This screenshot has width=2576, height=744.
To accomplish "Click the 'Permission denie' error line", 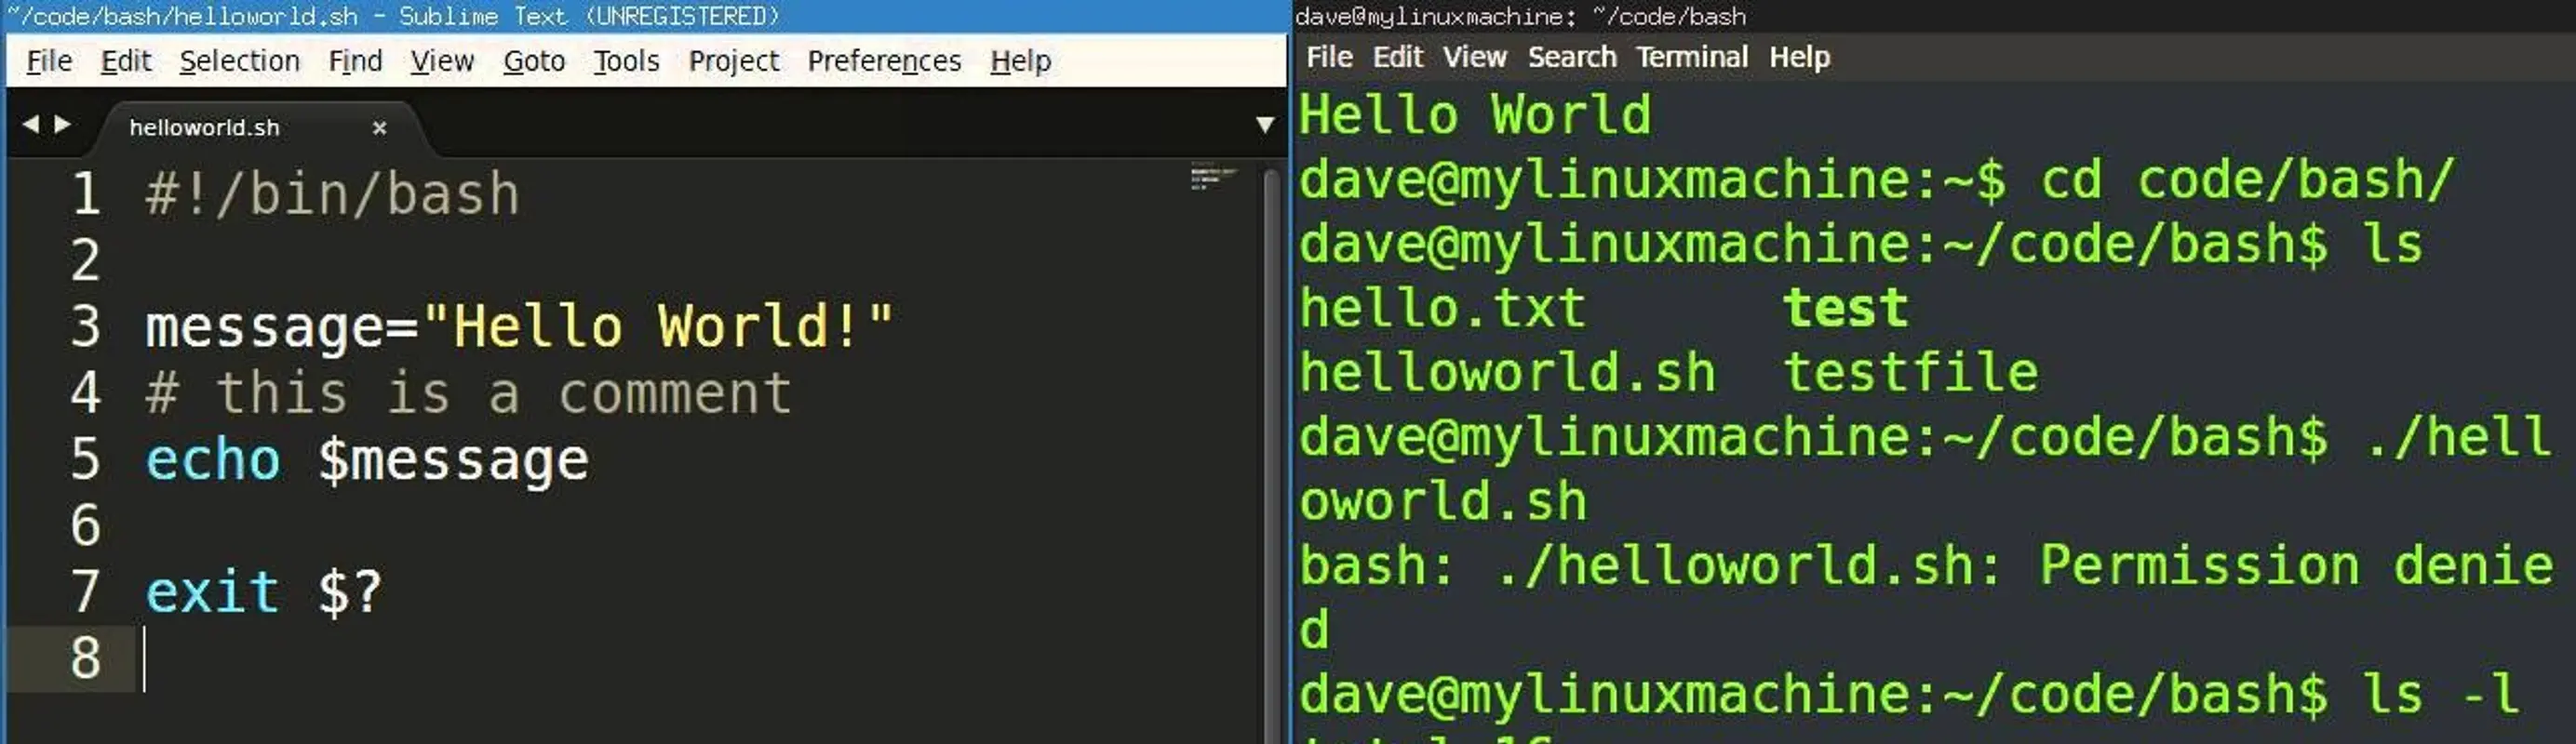I will [1926, 565].
